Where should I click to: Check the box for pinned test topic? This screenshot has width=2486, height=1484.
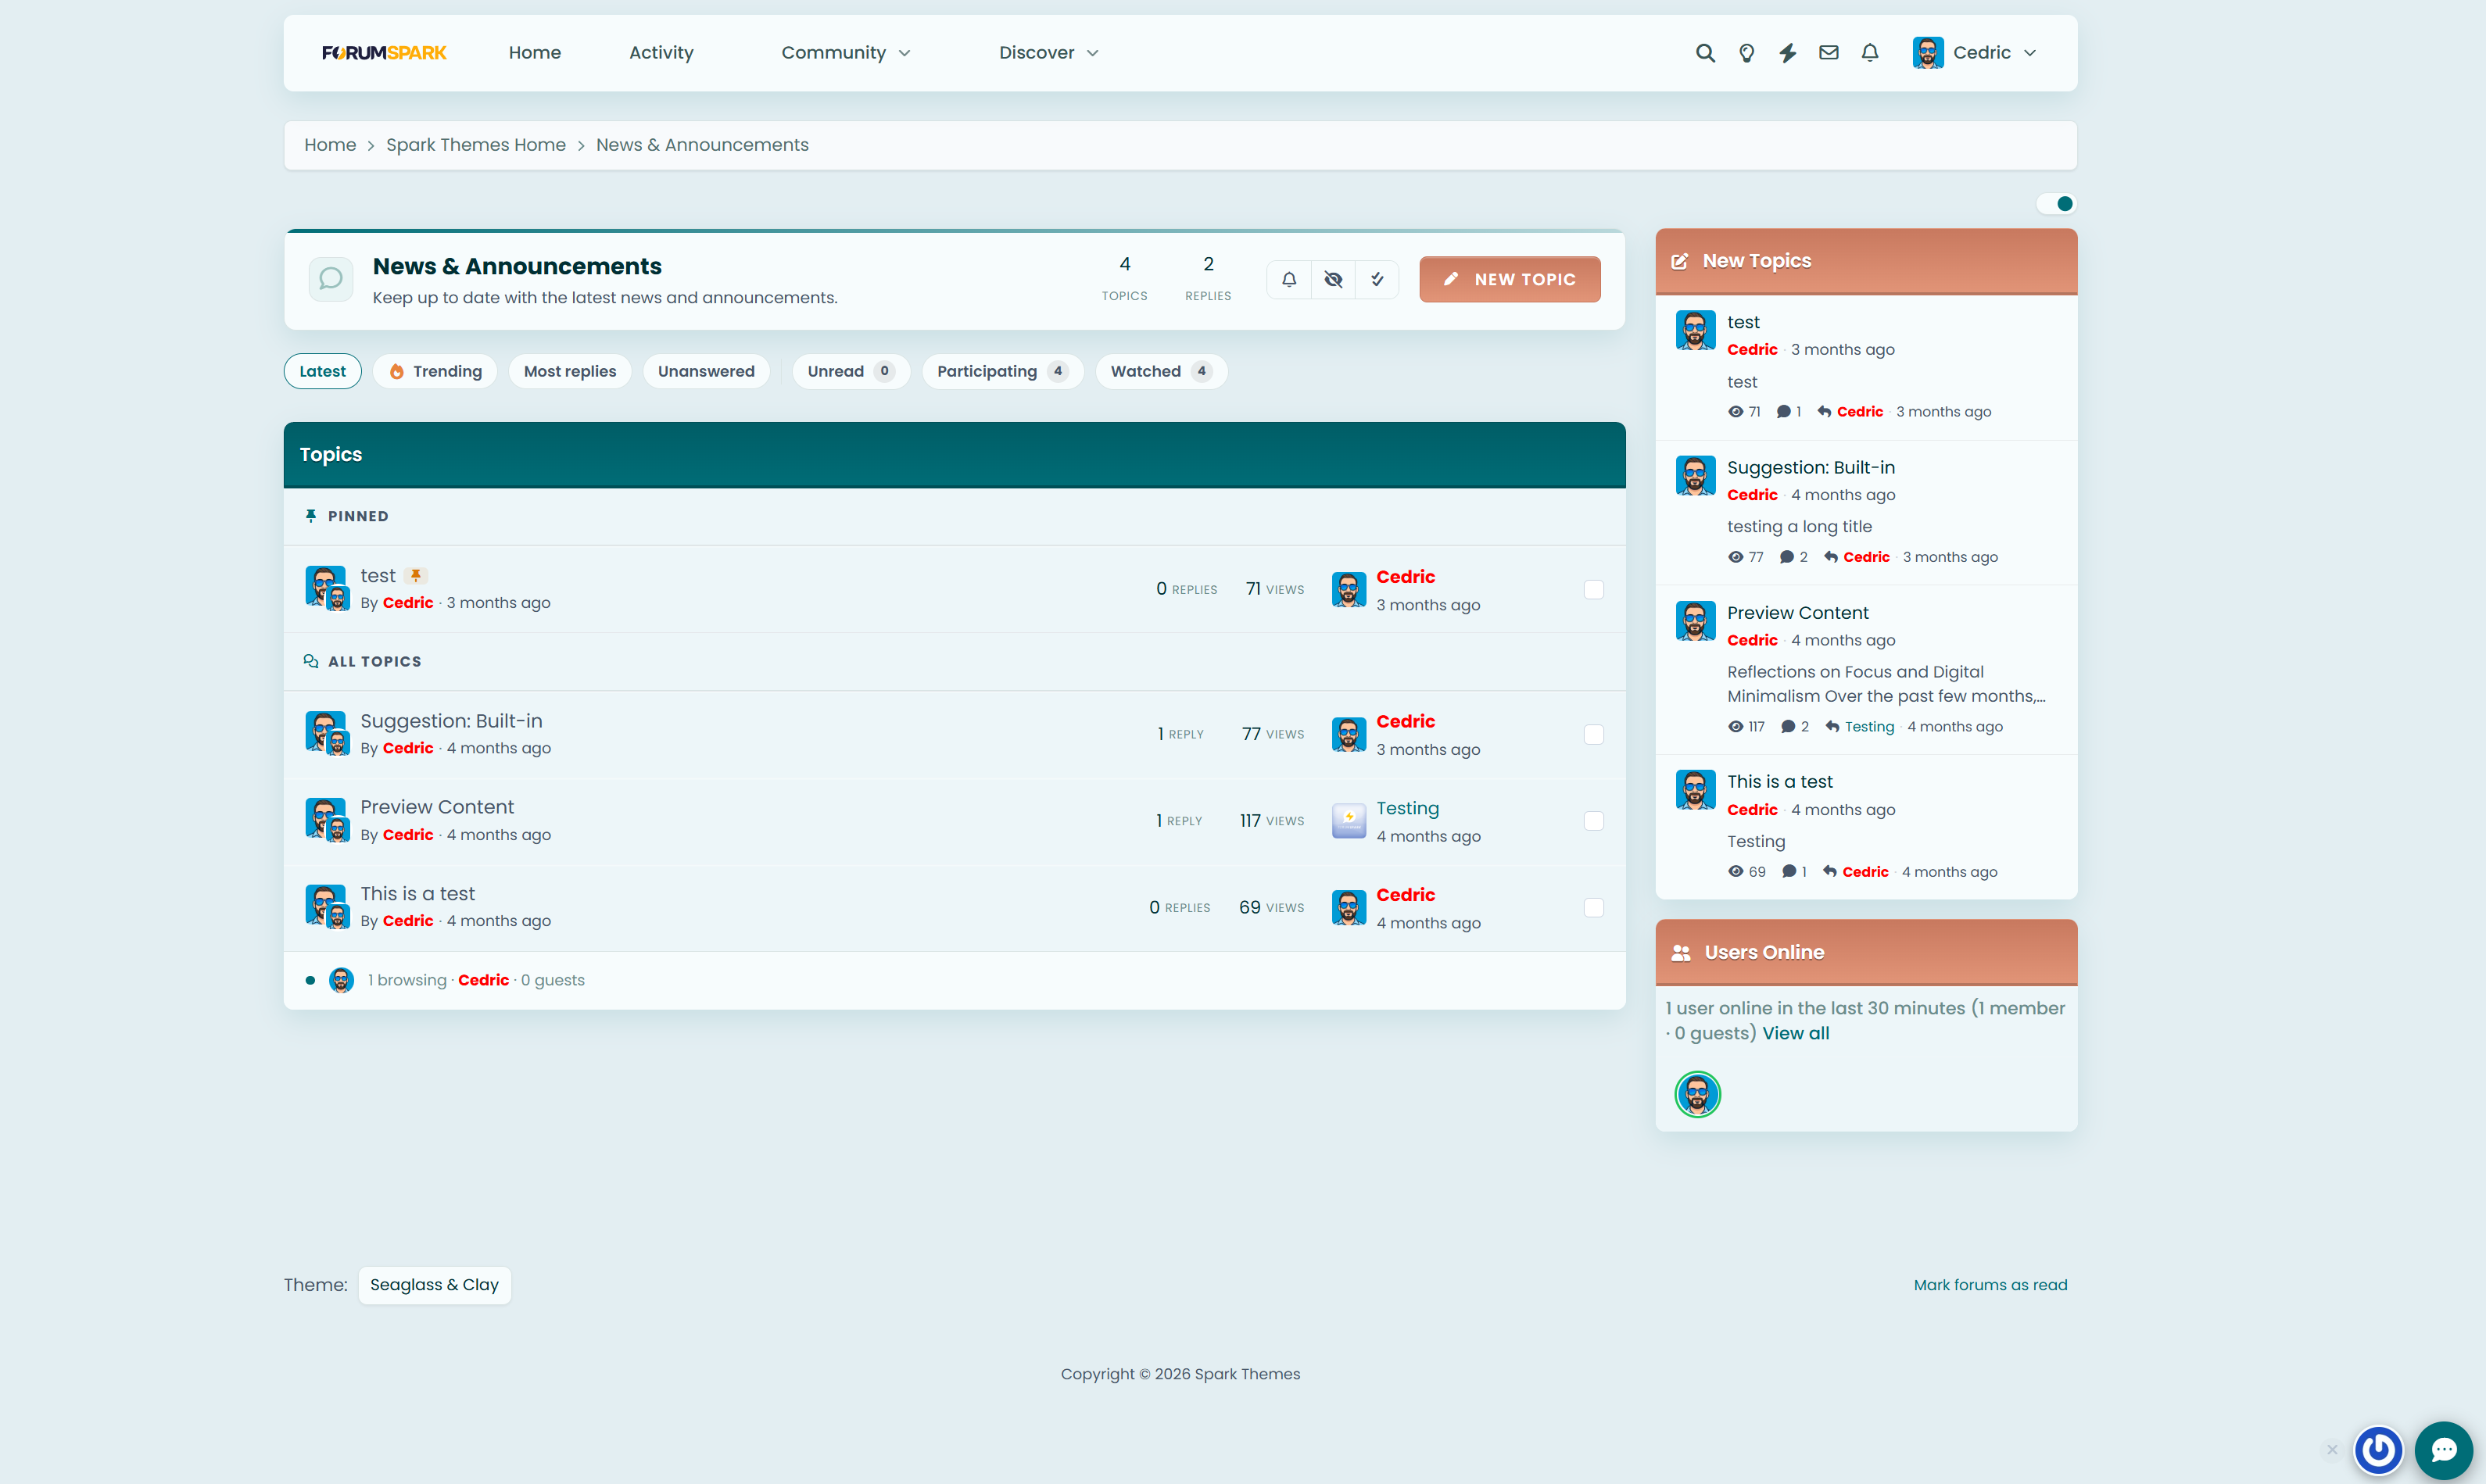point(1594,590)
